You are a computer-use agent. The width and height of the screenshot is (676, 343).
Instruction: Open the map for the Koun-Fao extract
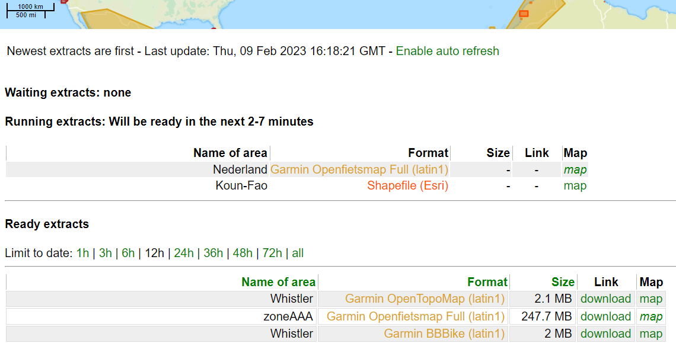click(x=575, y=185)
